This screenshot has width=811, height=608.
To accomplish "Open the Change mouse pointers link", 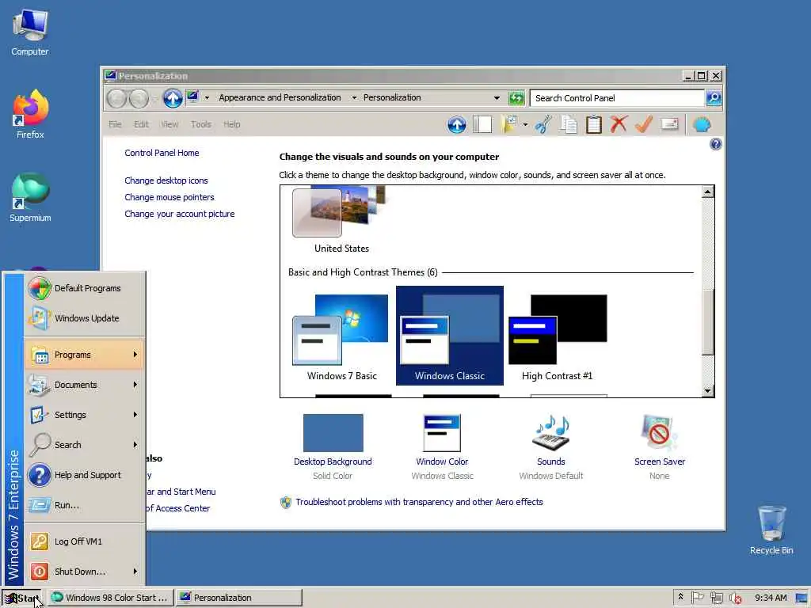I will (x=169, y=197).
